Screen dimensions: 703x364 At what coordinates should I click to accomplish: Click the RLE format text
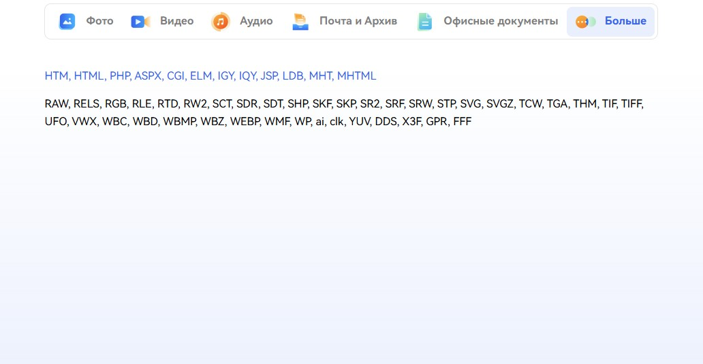(142, 104)
